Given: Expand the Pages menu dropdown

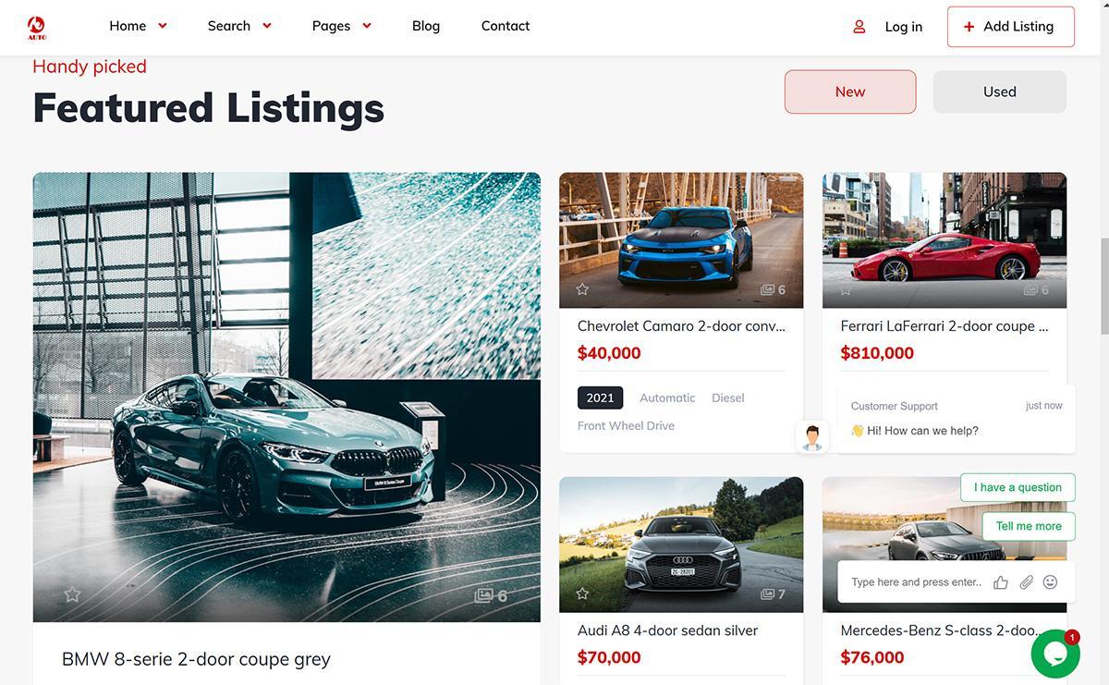Looking at the screenshot, I should tap(367, 26).
